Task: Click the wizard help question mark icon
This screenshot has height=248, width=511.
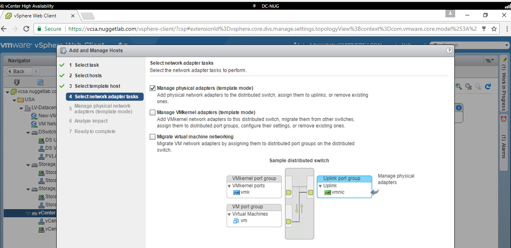Action: (449, 51)
